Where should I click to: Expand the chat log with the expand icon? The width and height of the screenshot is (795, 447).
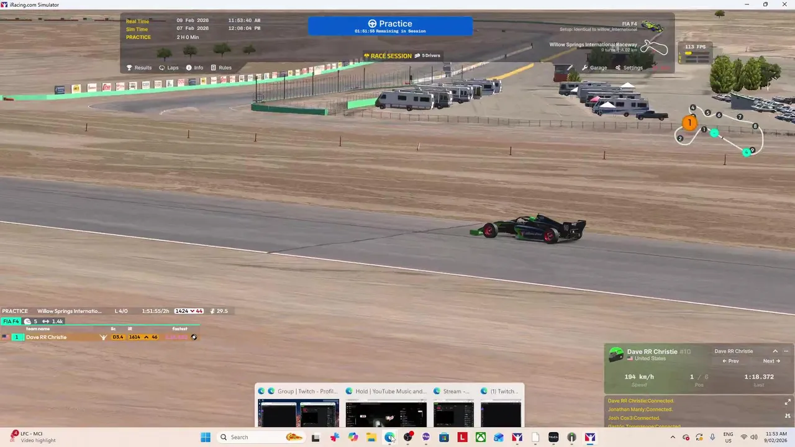(788, 402)
